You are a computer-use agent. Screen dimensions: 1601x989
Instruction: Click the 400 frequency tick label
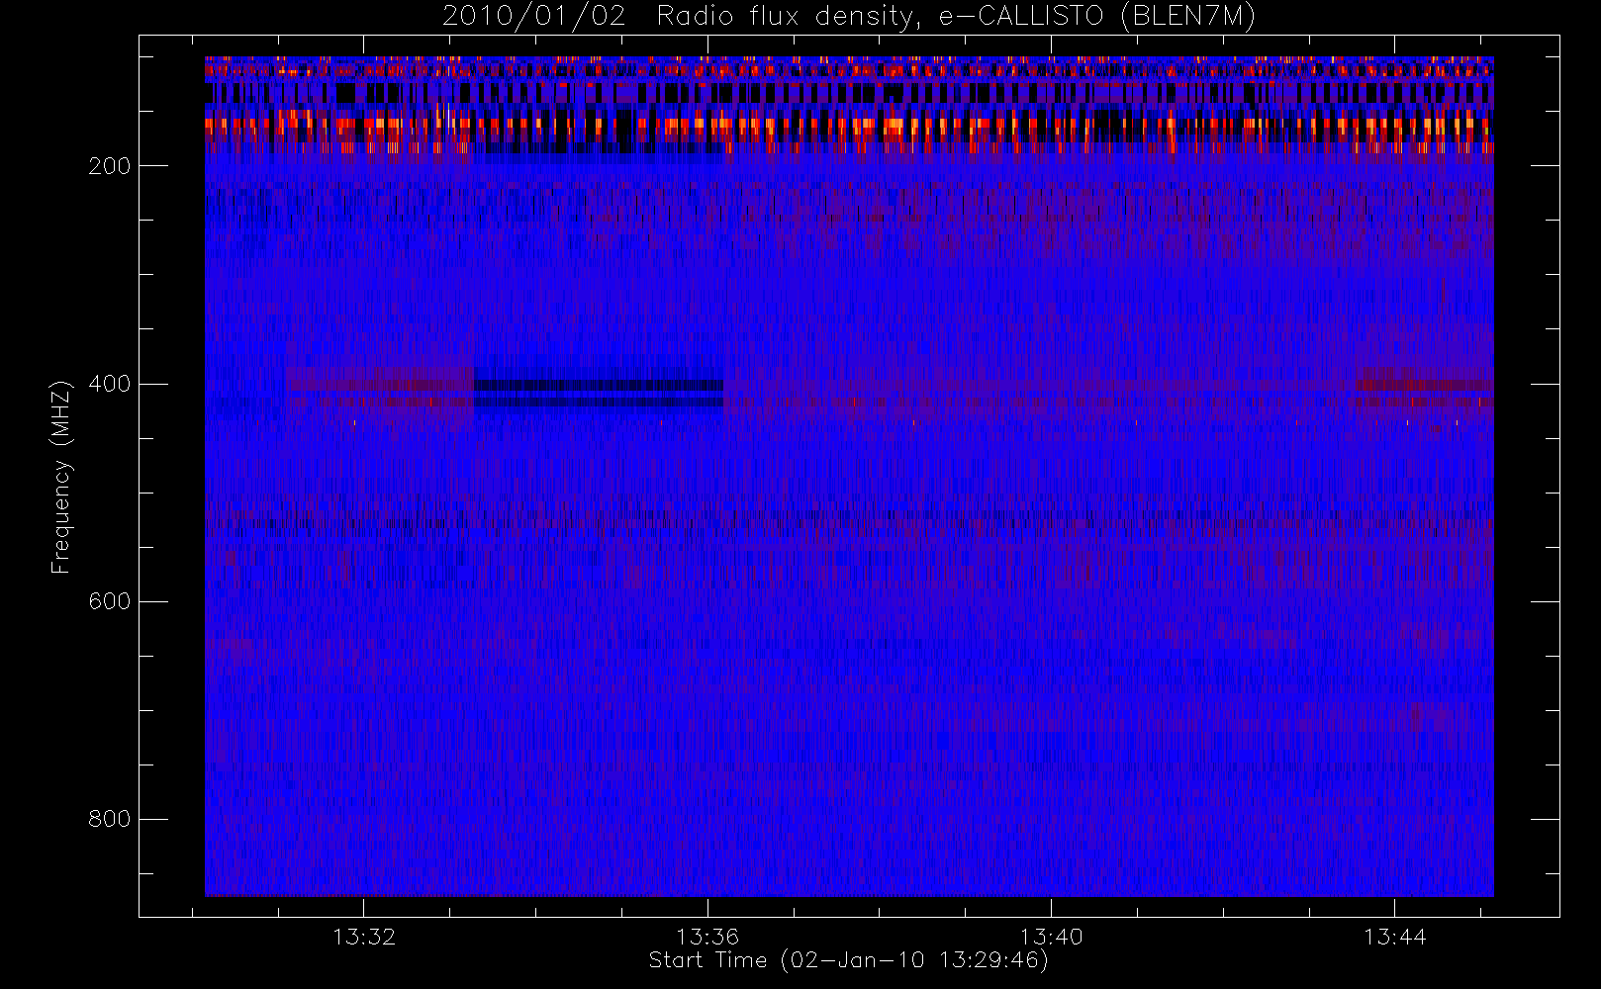109,384
